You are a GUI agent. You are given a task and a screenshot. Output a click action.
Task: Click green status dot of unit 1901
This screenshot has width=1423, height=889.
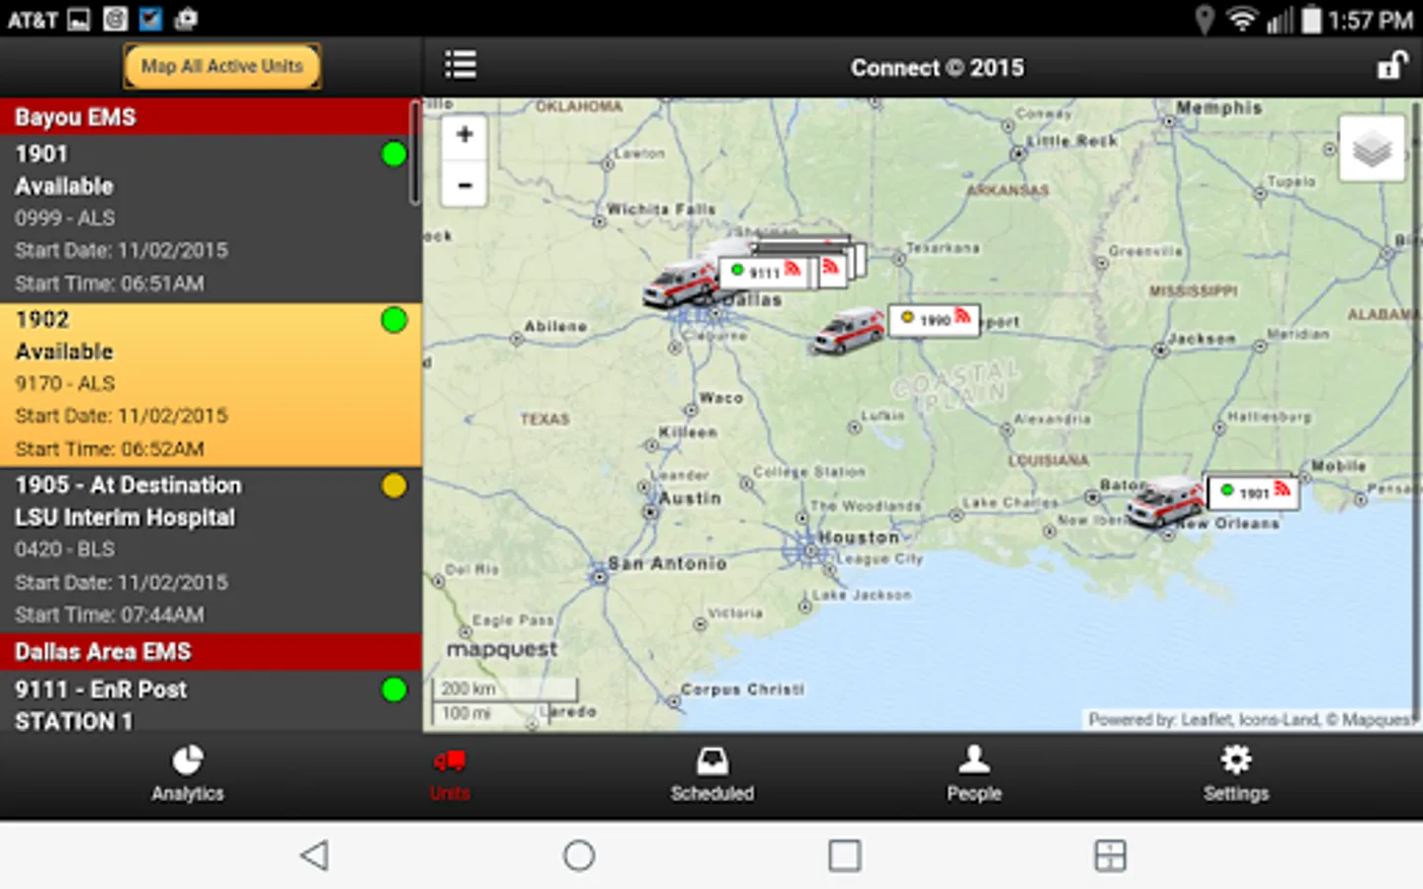pos(394,154)
